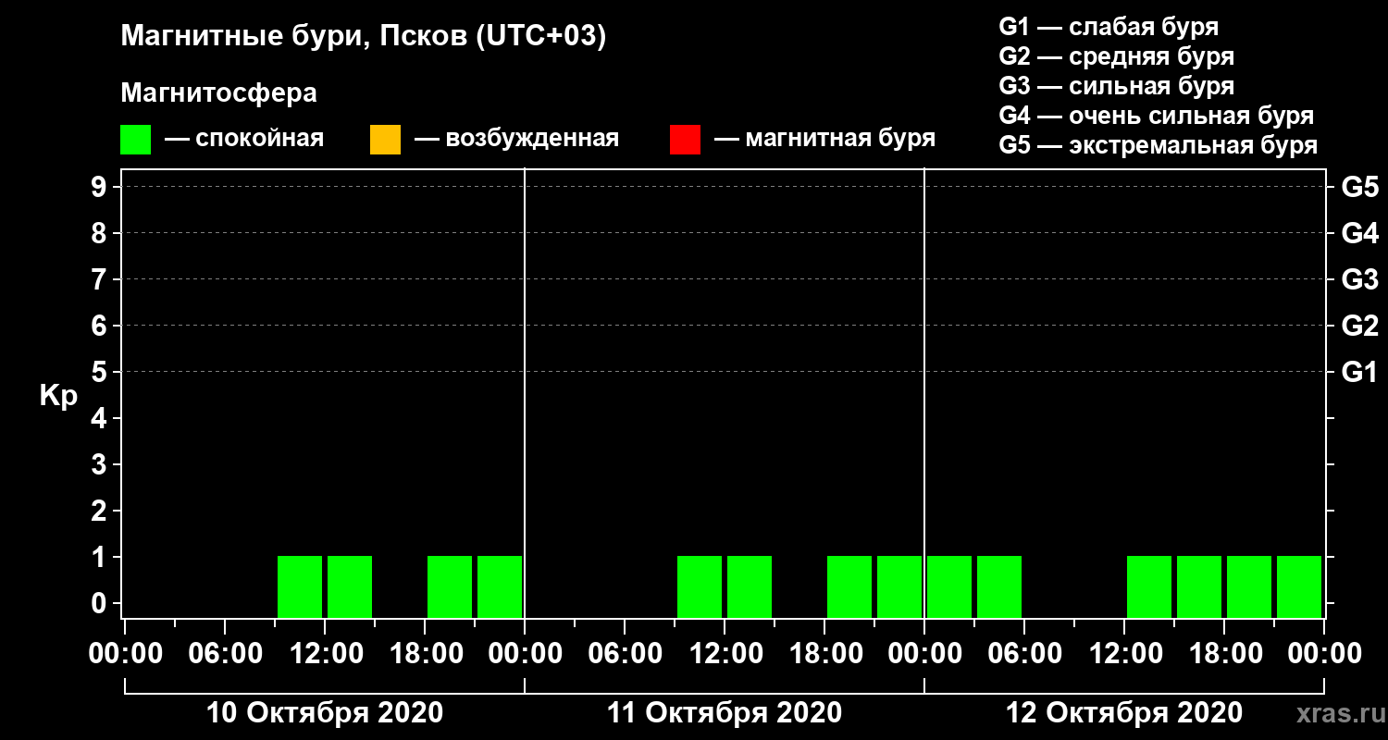
Task: Select the 12 October 18:00–21:00 green bar
Action: [x=1249, y=586]
